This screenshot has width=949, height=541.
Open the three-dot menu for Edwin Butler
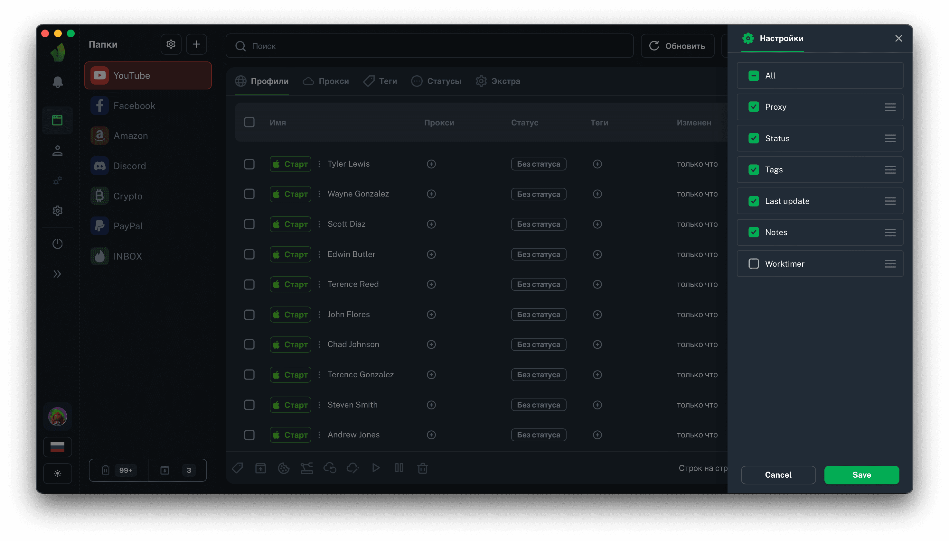pos(319,254)
